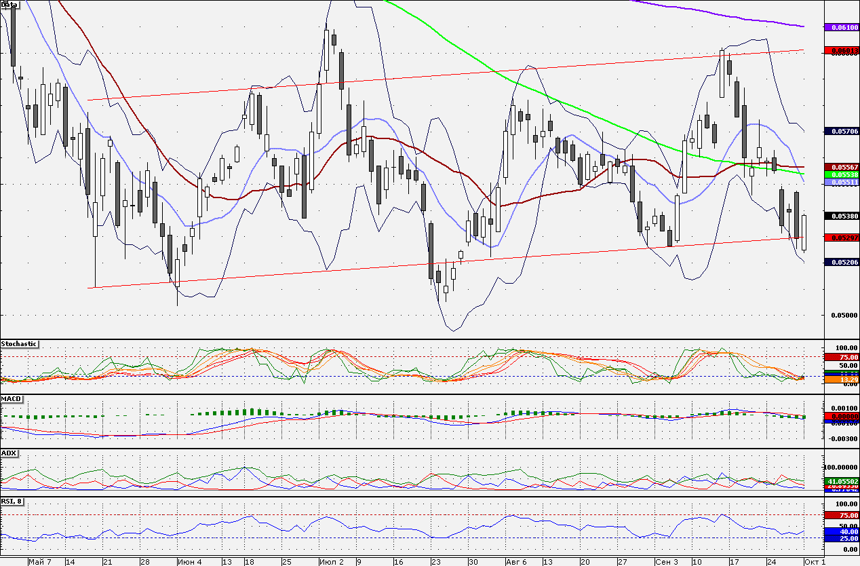Click the Июн 4 date marker

click(189, 562)
